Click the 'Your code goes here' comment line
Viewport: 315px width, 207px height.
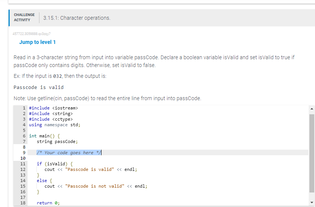coord(69,153)
